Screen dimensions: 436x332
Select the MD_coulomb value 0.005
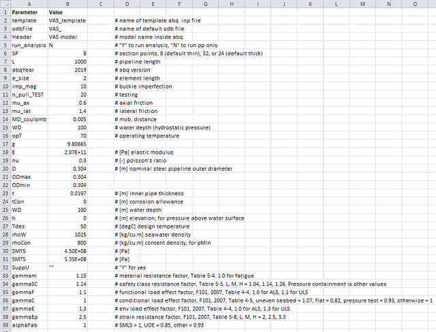pos(67,119)
